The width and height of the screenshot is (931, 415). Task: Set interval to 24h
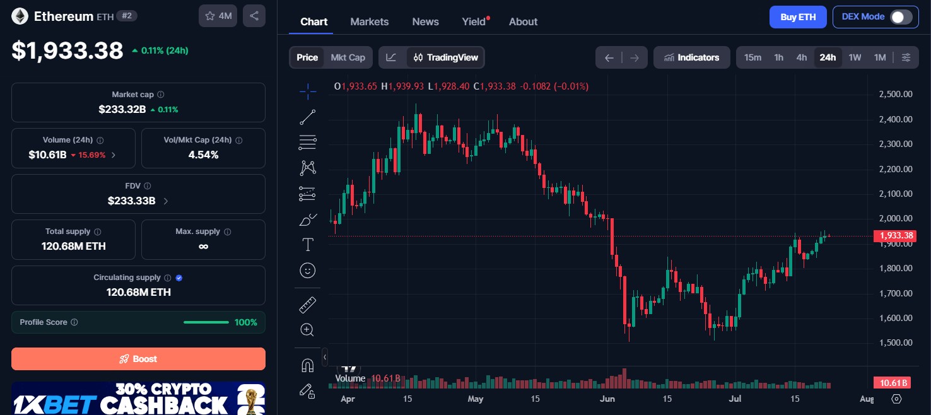828,57
